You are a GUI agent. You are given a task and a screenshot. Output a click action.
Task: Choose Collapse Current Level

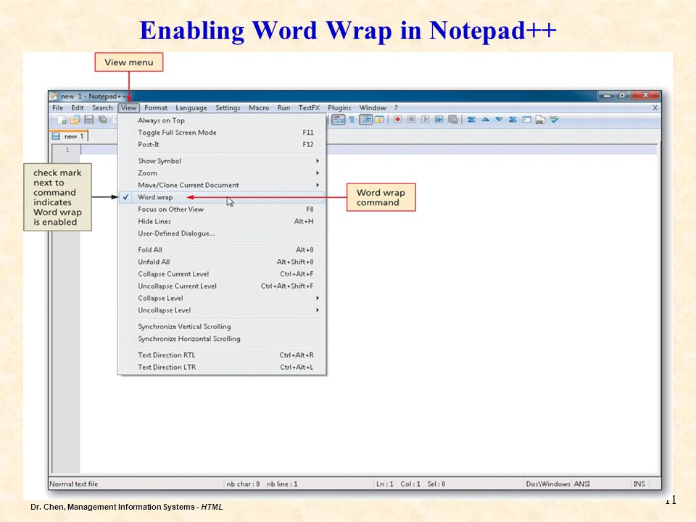[x=222, y=274]
